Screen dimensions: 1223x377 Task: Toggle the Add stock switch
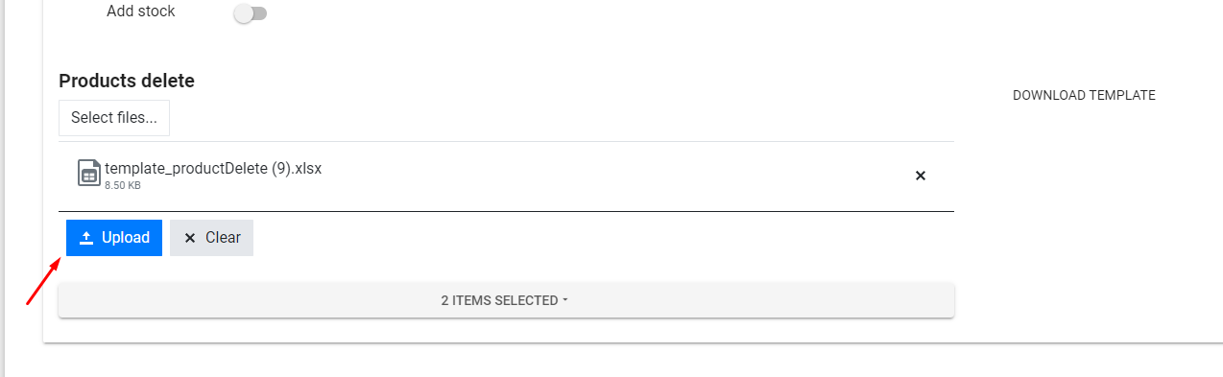coord(251,13)
